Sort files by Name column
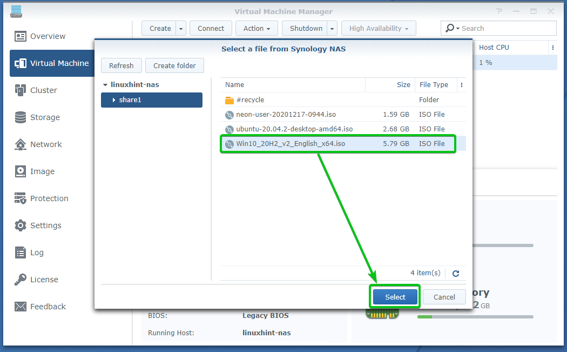 click(293, 85)
